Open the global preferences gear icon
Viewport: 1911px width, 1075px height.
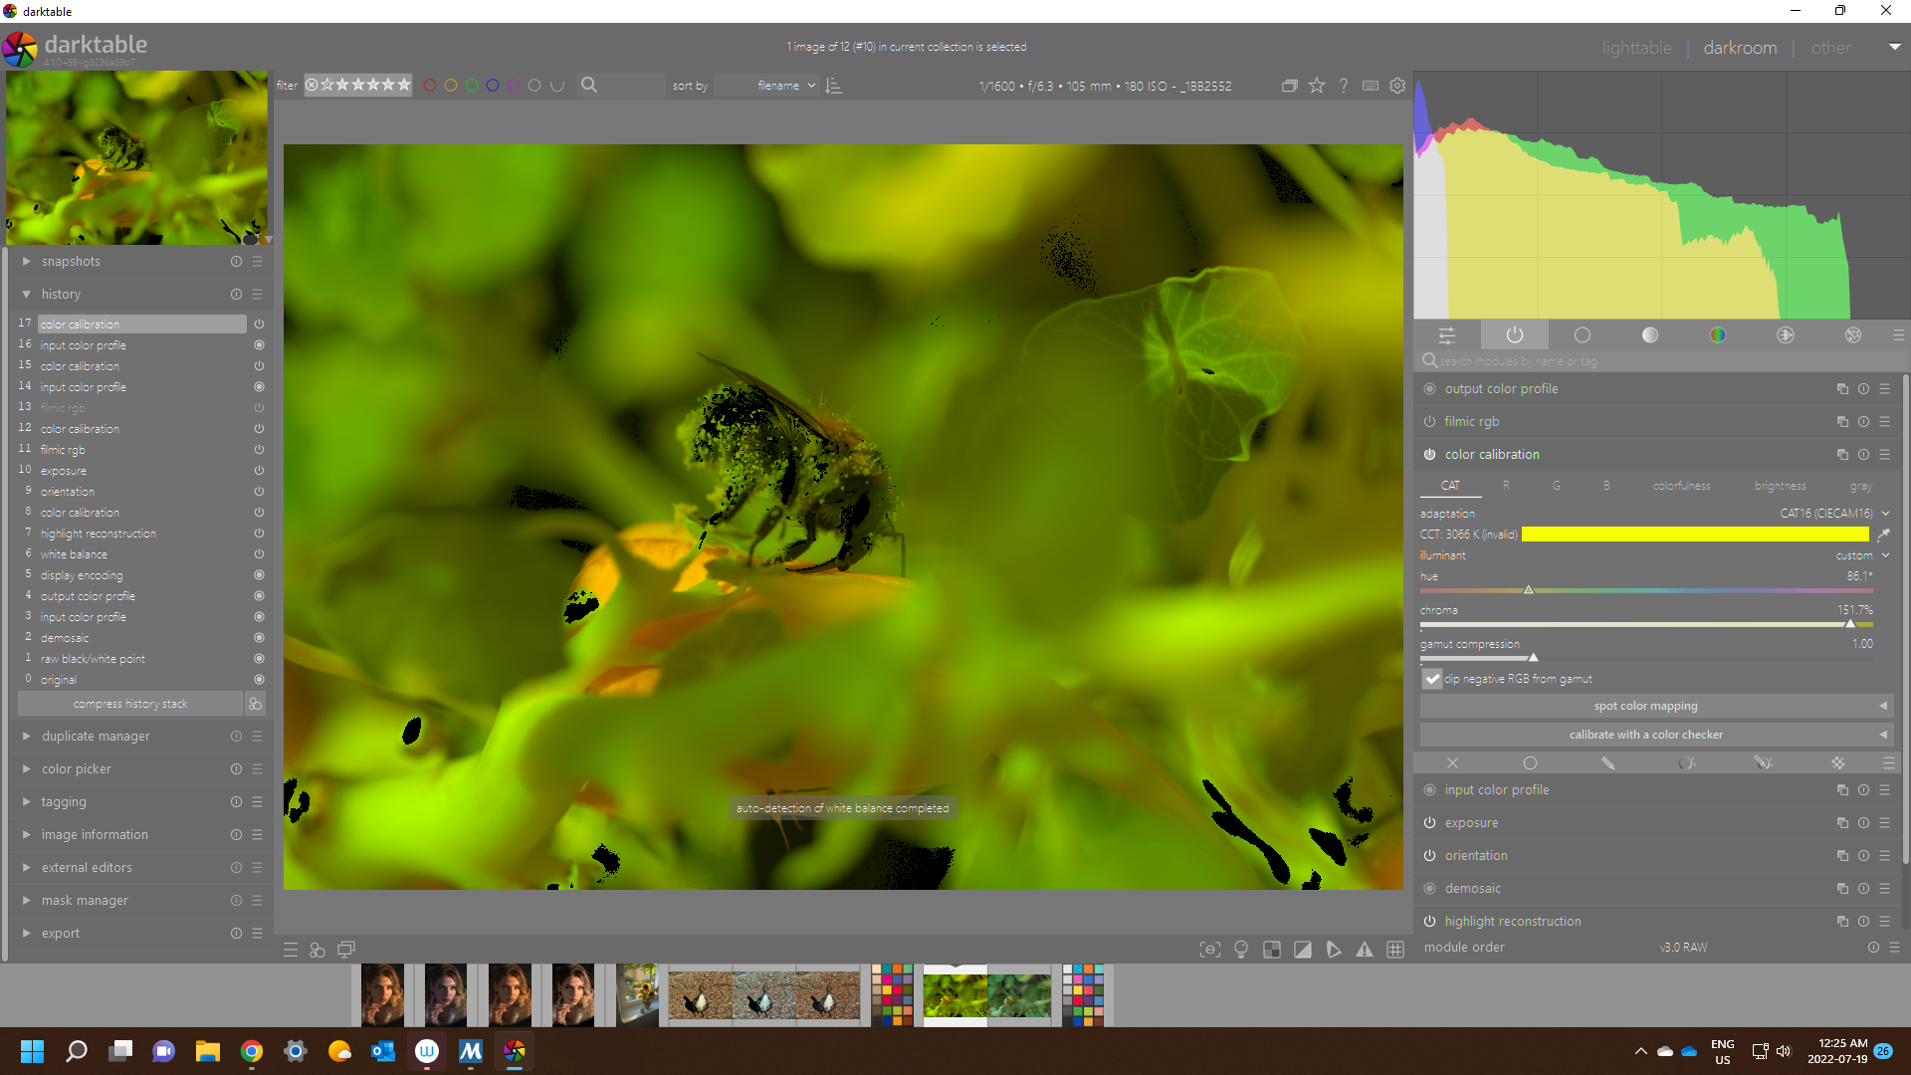click(x=1397, y=86)
